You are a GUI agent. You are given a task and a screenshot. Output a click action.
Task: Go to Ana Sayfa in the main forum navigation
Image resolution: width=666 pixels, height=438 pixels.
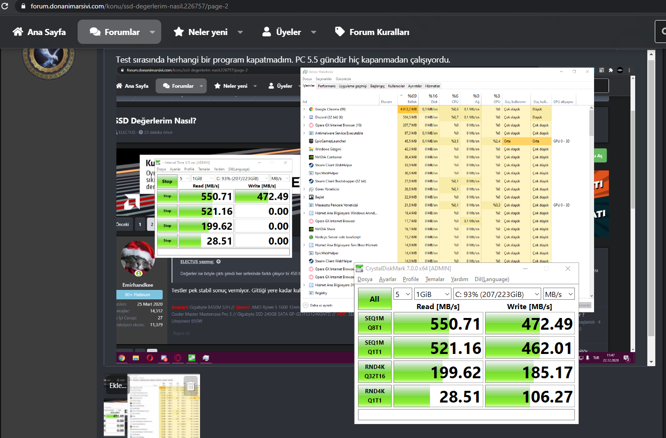[39, 32]
